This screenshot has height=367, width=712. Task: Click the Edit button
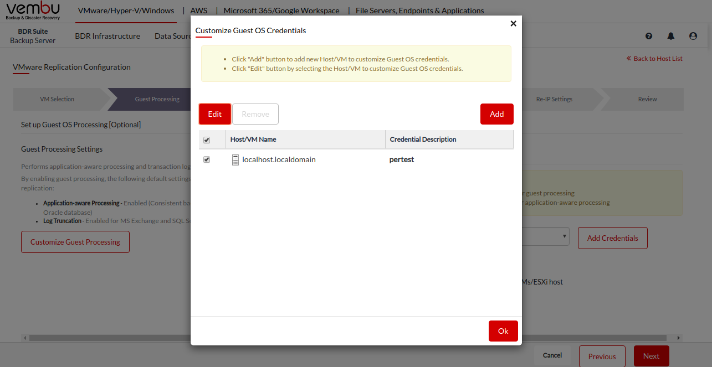(x=215, y=114)
